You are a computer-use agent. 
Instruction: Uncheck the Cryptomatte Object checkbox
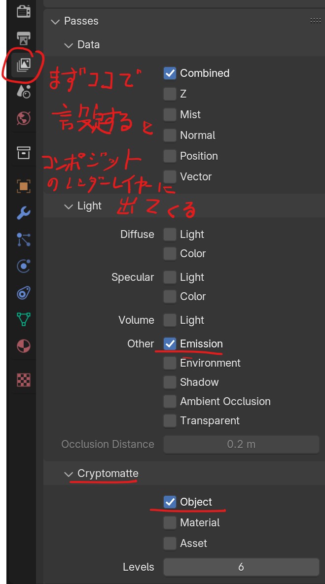[x=170, y=502]
